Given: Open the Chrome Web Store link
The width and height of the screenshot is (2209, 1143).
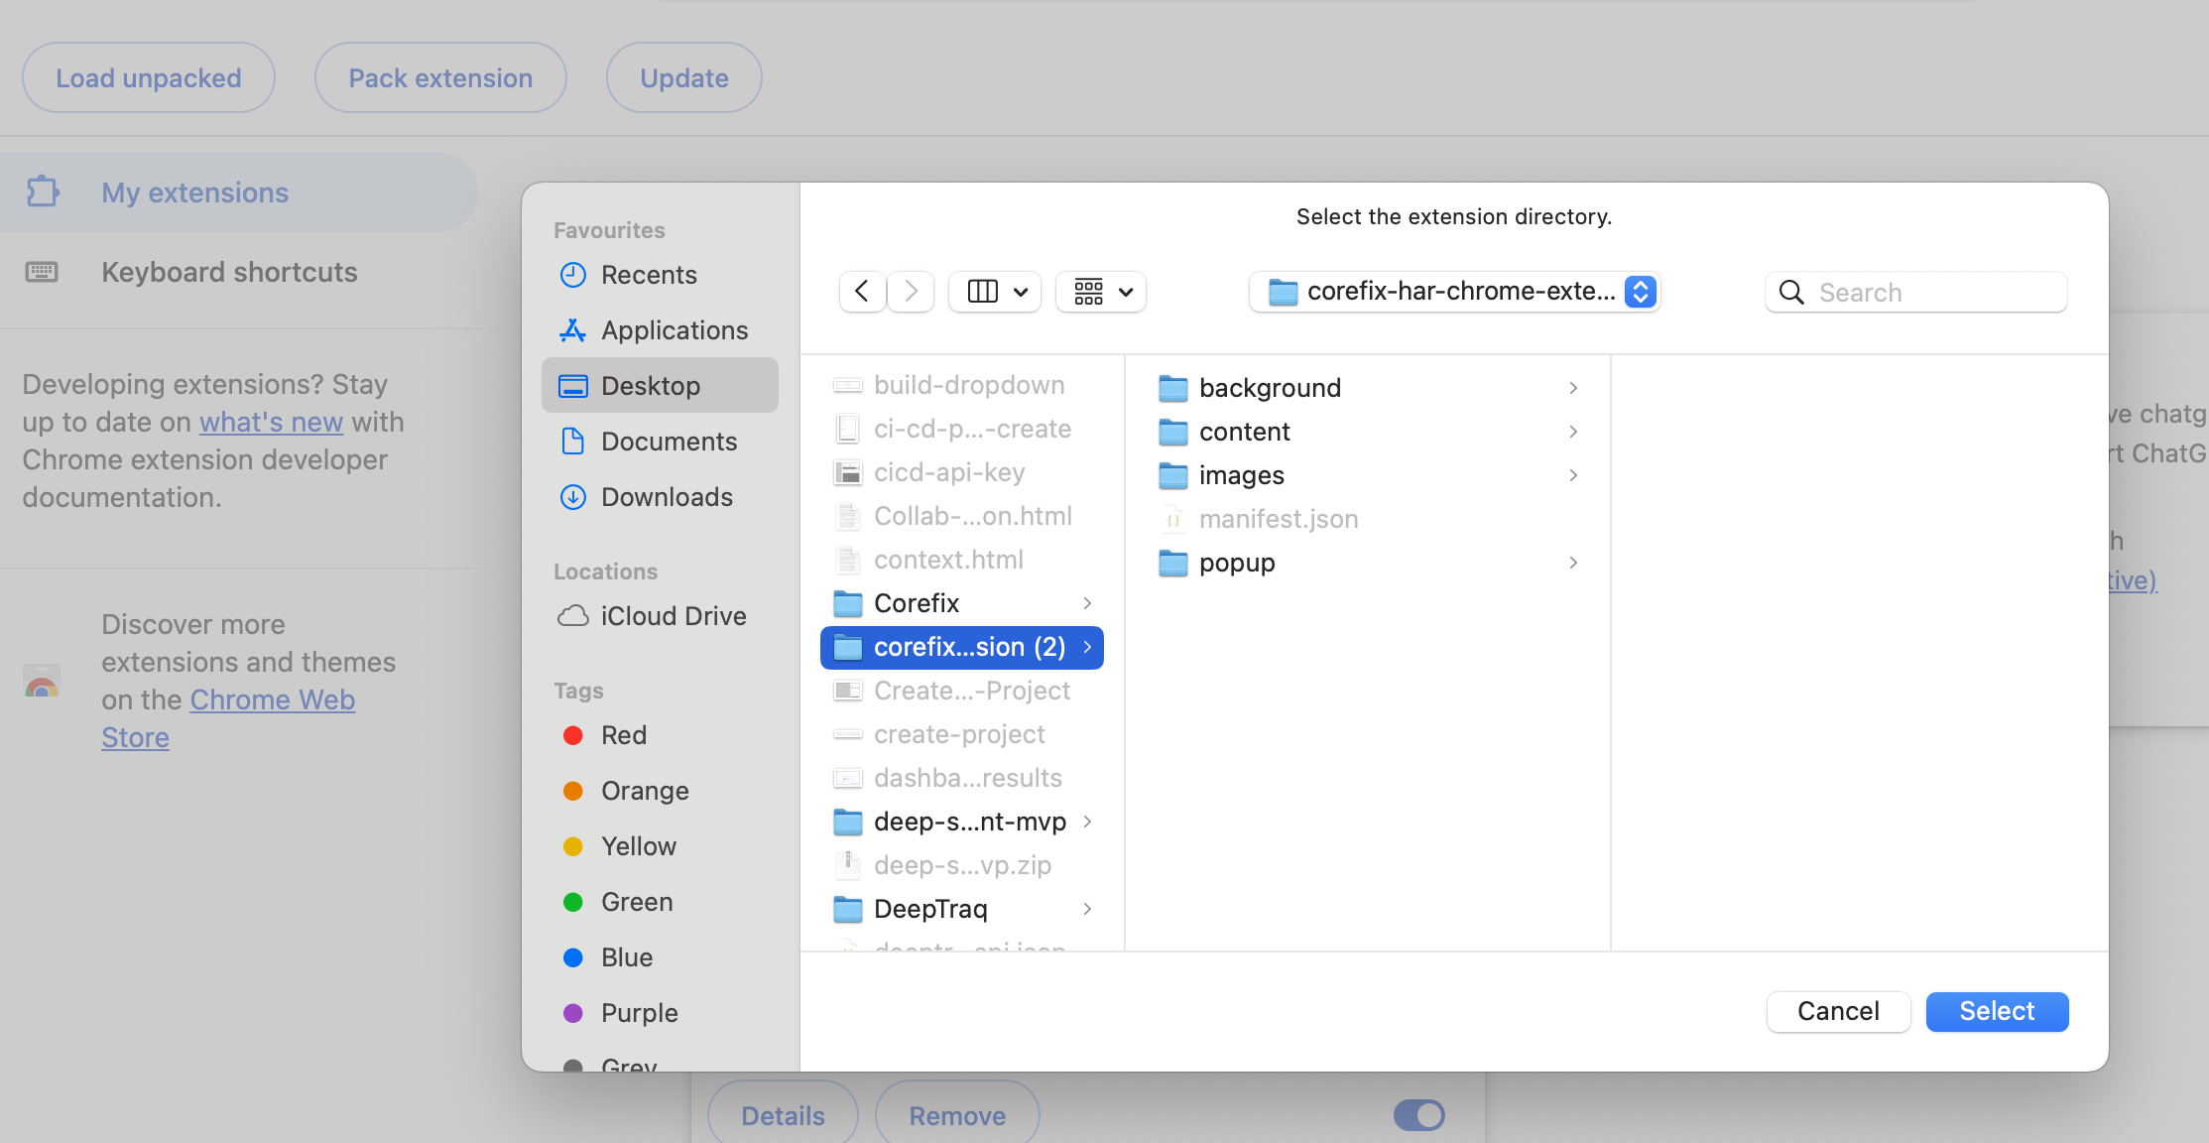Looking at the screenshot, I should click(228, 718).
